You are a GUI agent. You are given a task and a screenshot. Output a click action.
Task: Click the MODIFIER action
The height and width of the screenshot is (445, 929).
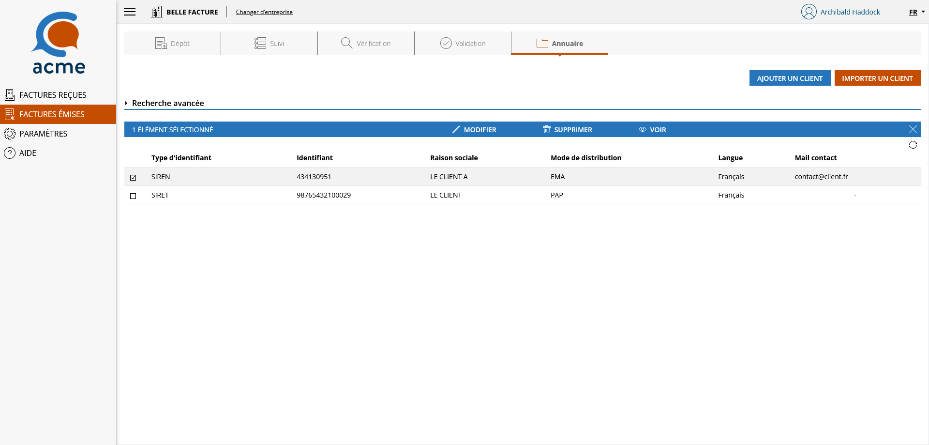point(474,129)
